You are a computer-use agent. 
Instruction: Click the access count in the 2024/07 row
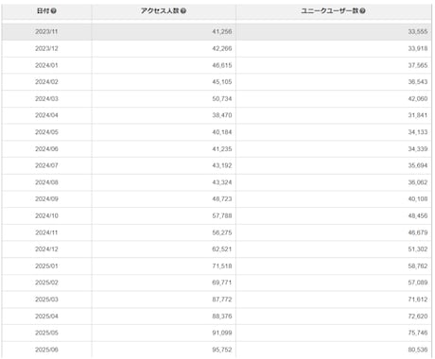(x=222, y=165)
